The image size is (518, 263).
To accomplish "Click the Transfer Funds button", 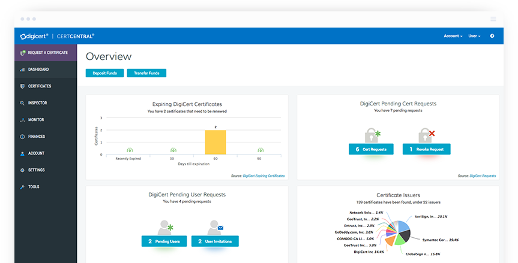I will [146, 73].
